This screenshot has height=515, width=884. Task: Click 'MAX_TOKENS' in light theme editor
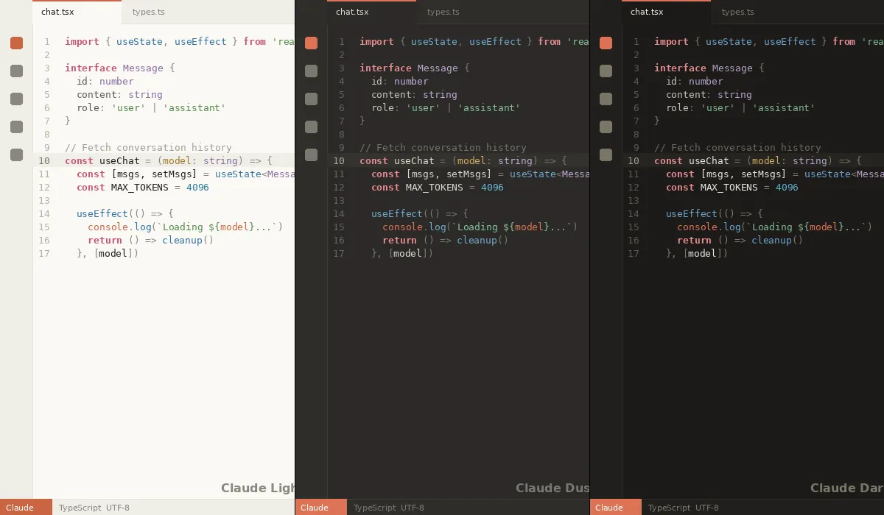140,188
